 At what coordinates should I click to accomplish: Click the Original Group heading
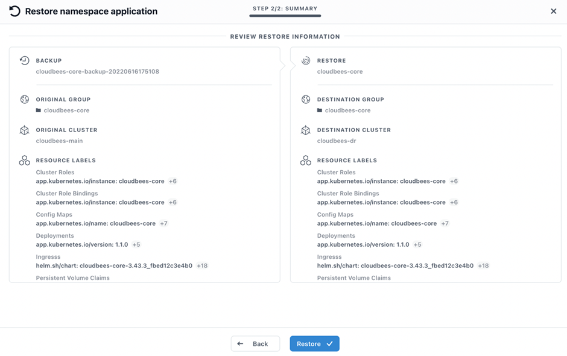(x=63, y=99)
